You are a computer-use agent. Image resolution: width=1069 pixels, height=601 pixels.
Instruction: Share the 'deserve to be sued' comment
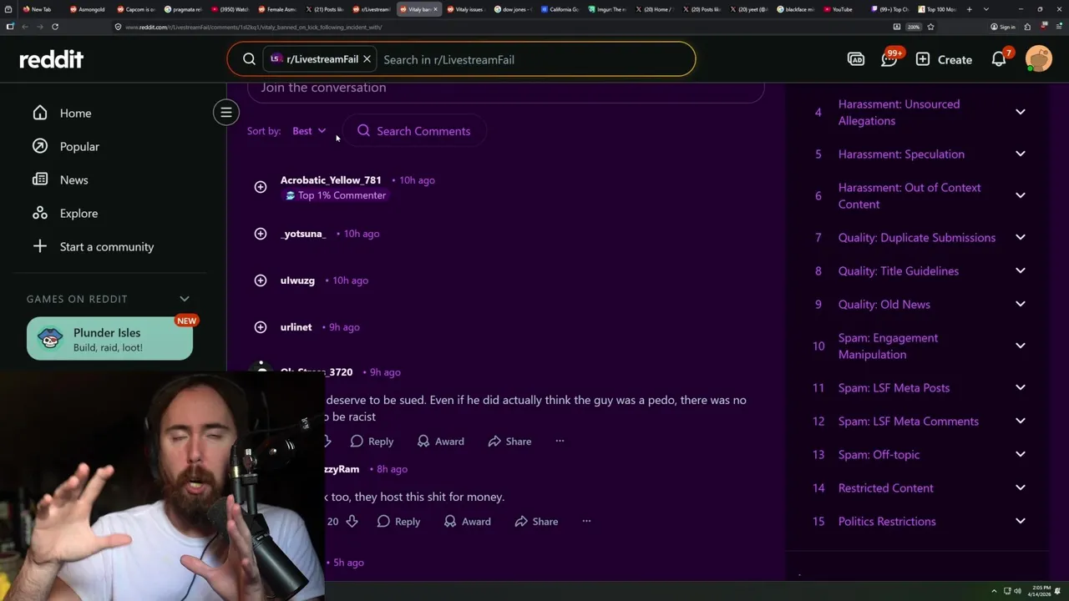[509, 442]
